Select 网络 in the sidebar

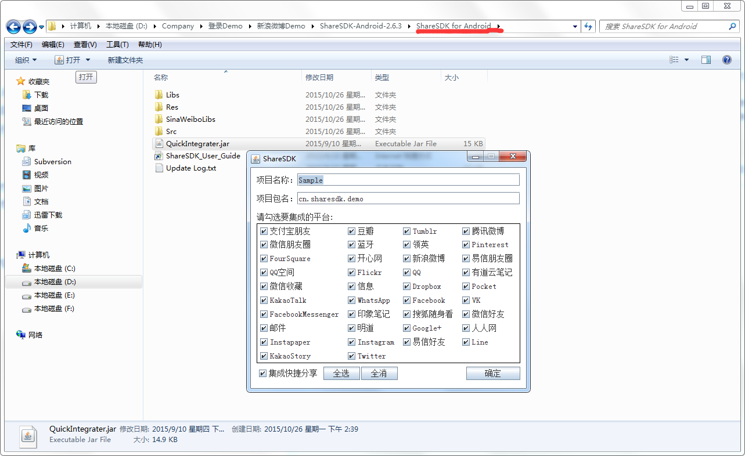pyautogui.click(x=30, y=335)
